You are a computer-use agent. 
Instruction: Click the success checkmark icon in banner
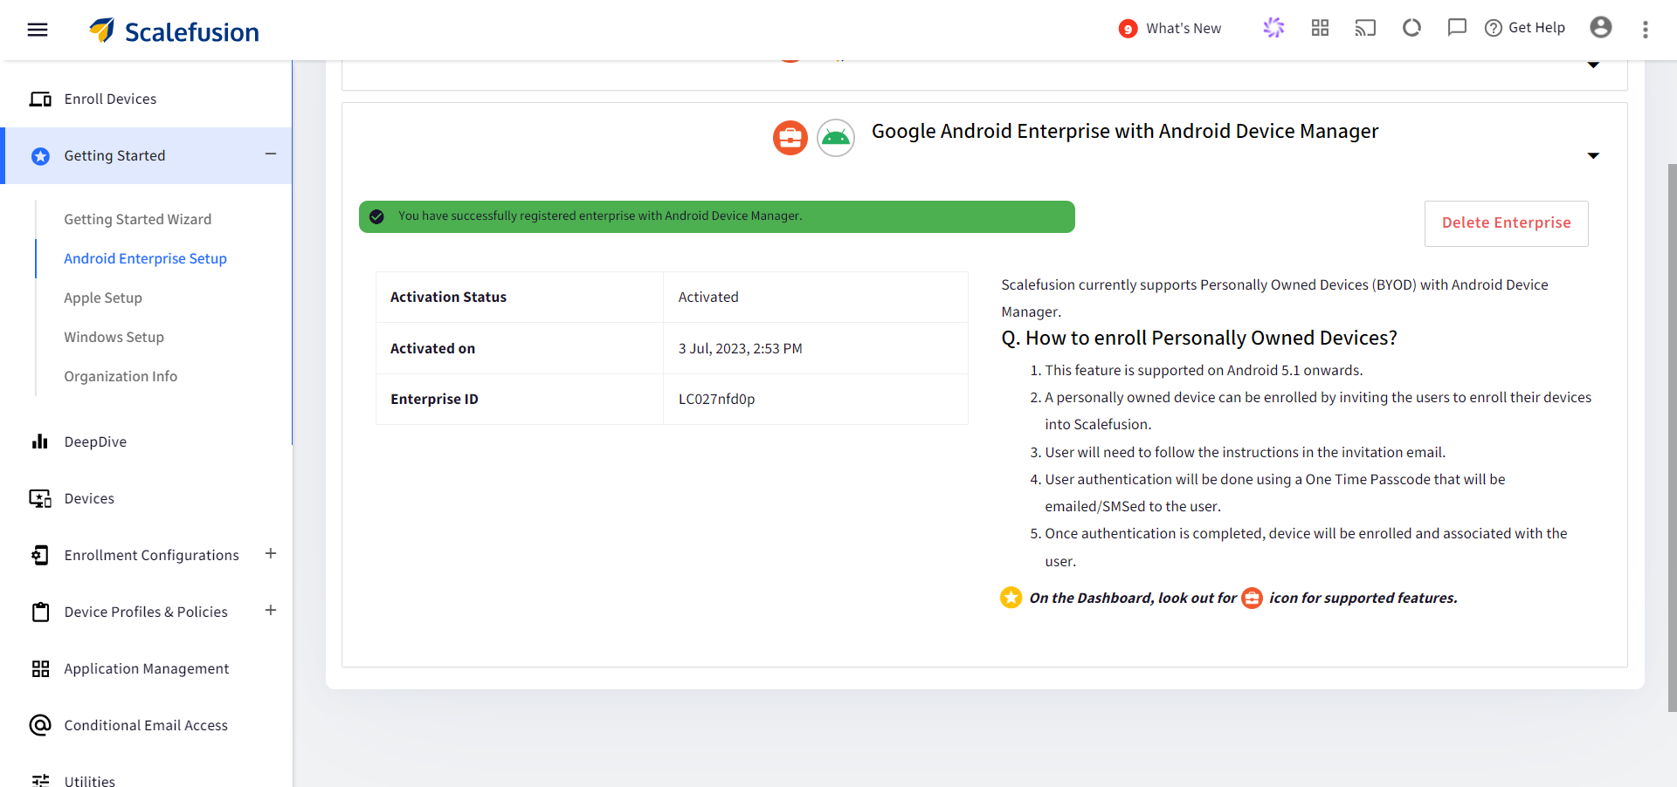tap(376, 216)
